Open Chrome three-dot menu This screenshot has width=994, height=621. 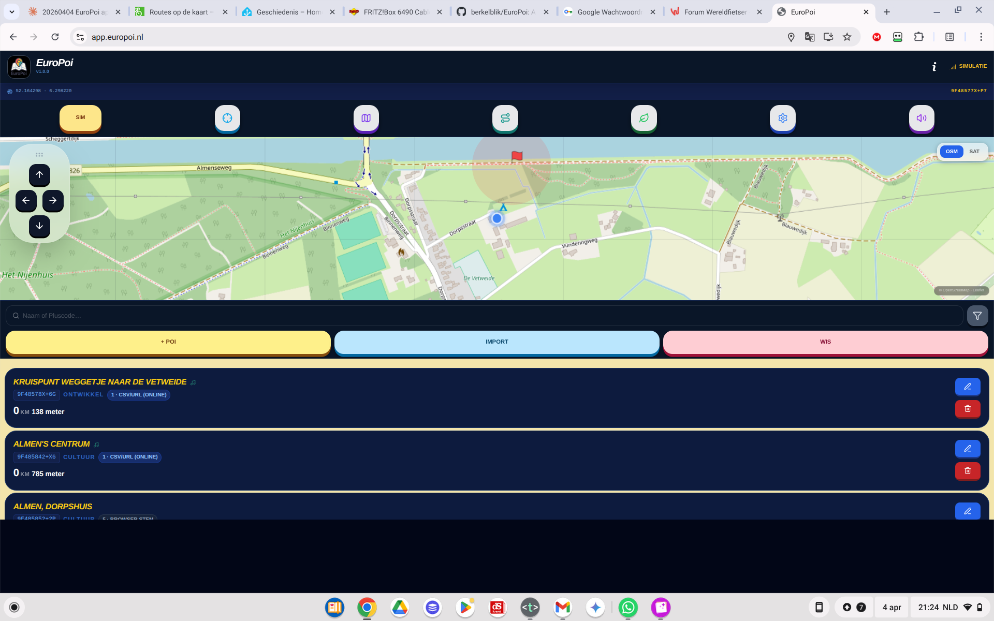(x=981, y=37)
